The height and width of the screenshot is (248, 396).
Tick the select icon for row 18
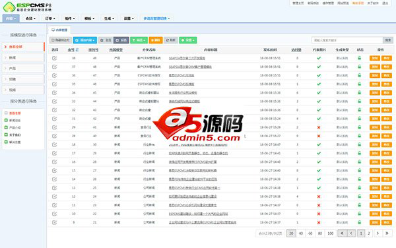click(x=54, y=144)
